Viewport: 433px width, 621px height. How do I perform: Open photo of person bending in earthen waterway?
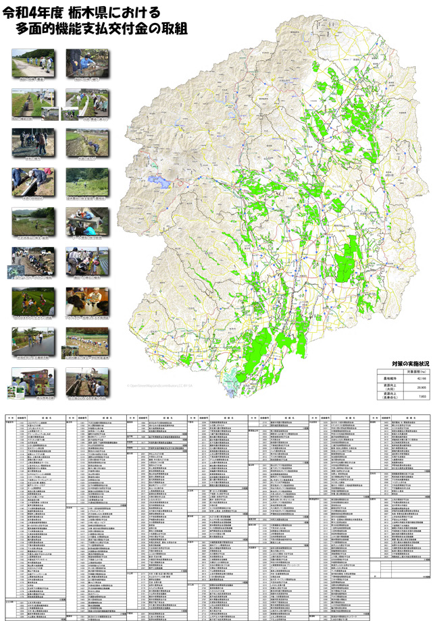tap(87, 142)
